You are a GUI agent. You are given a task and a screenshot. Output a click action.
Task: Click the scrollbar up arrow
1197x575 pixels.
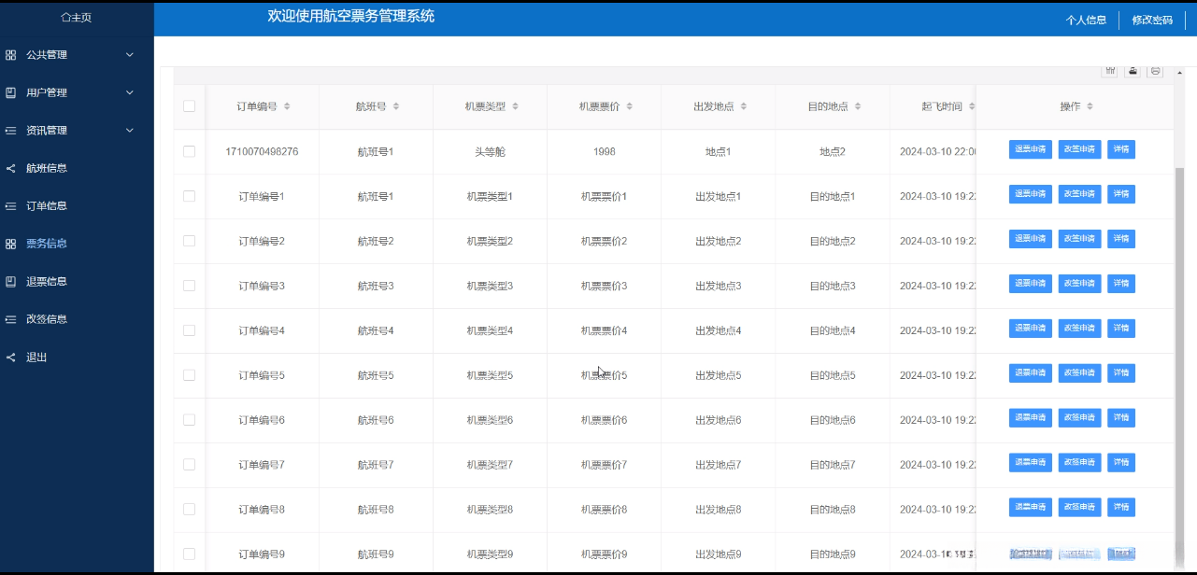coord(1179,72)
